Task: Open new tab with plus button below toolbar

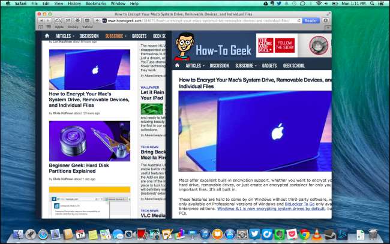Action: point(329,28)
